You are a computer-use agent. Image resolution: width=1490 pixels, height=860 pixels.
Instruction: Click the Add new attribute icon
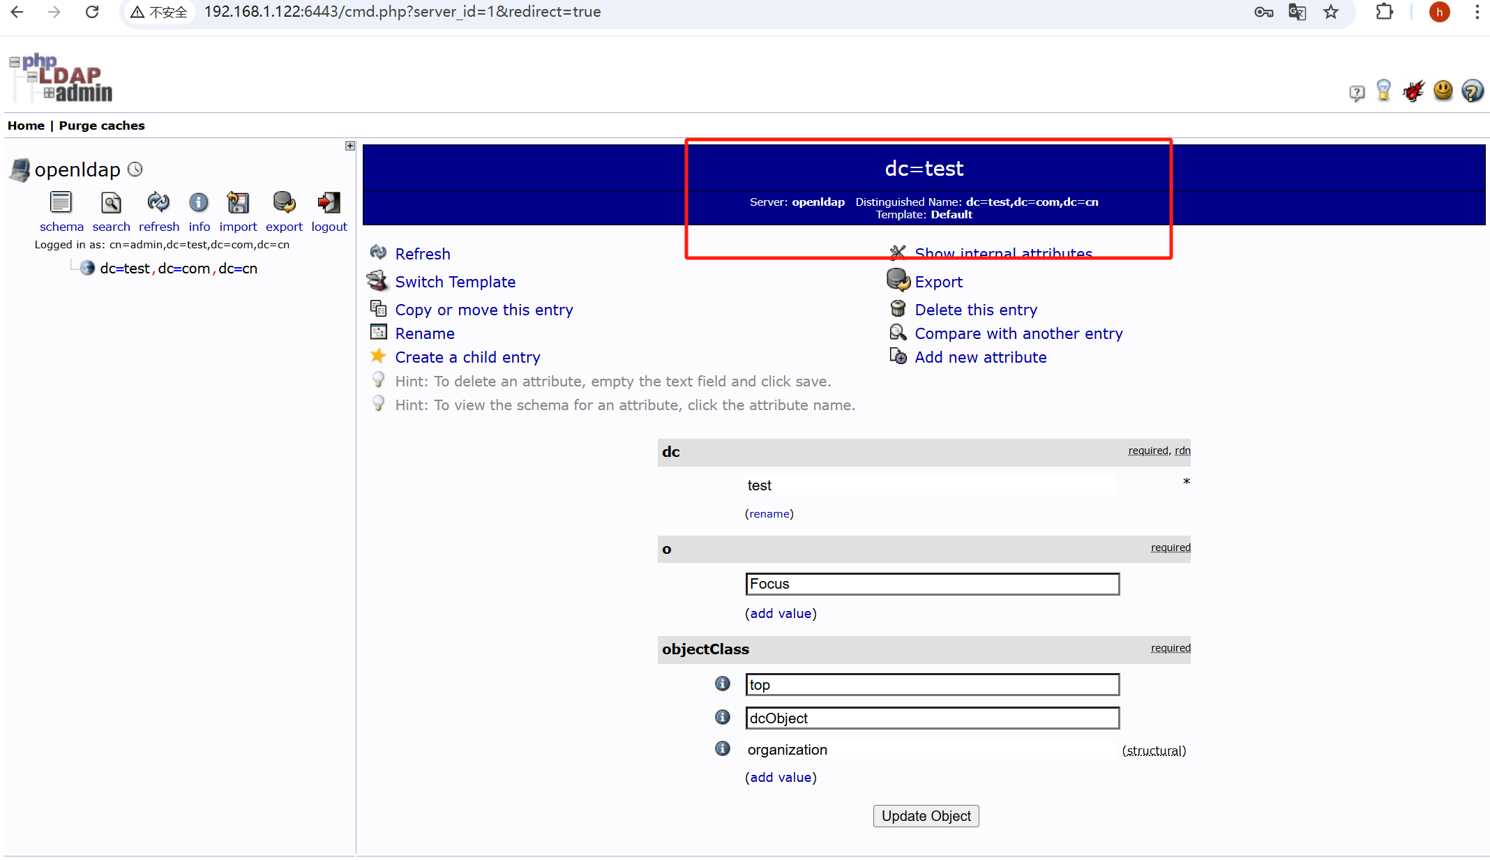(898, 356)
